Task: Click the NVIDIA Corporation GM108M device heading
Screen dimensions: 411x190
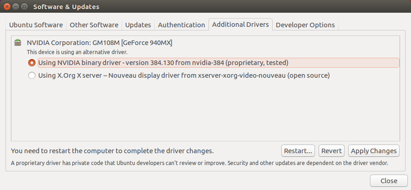Action: click(x=100, y=43)
